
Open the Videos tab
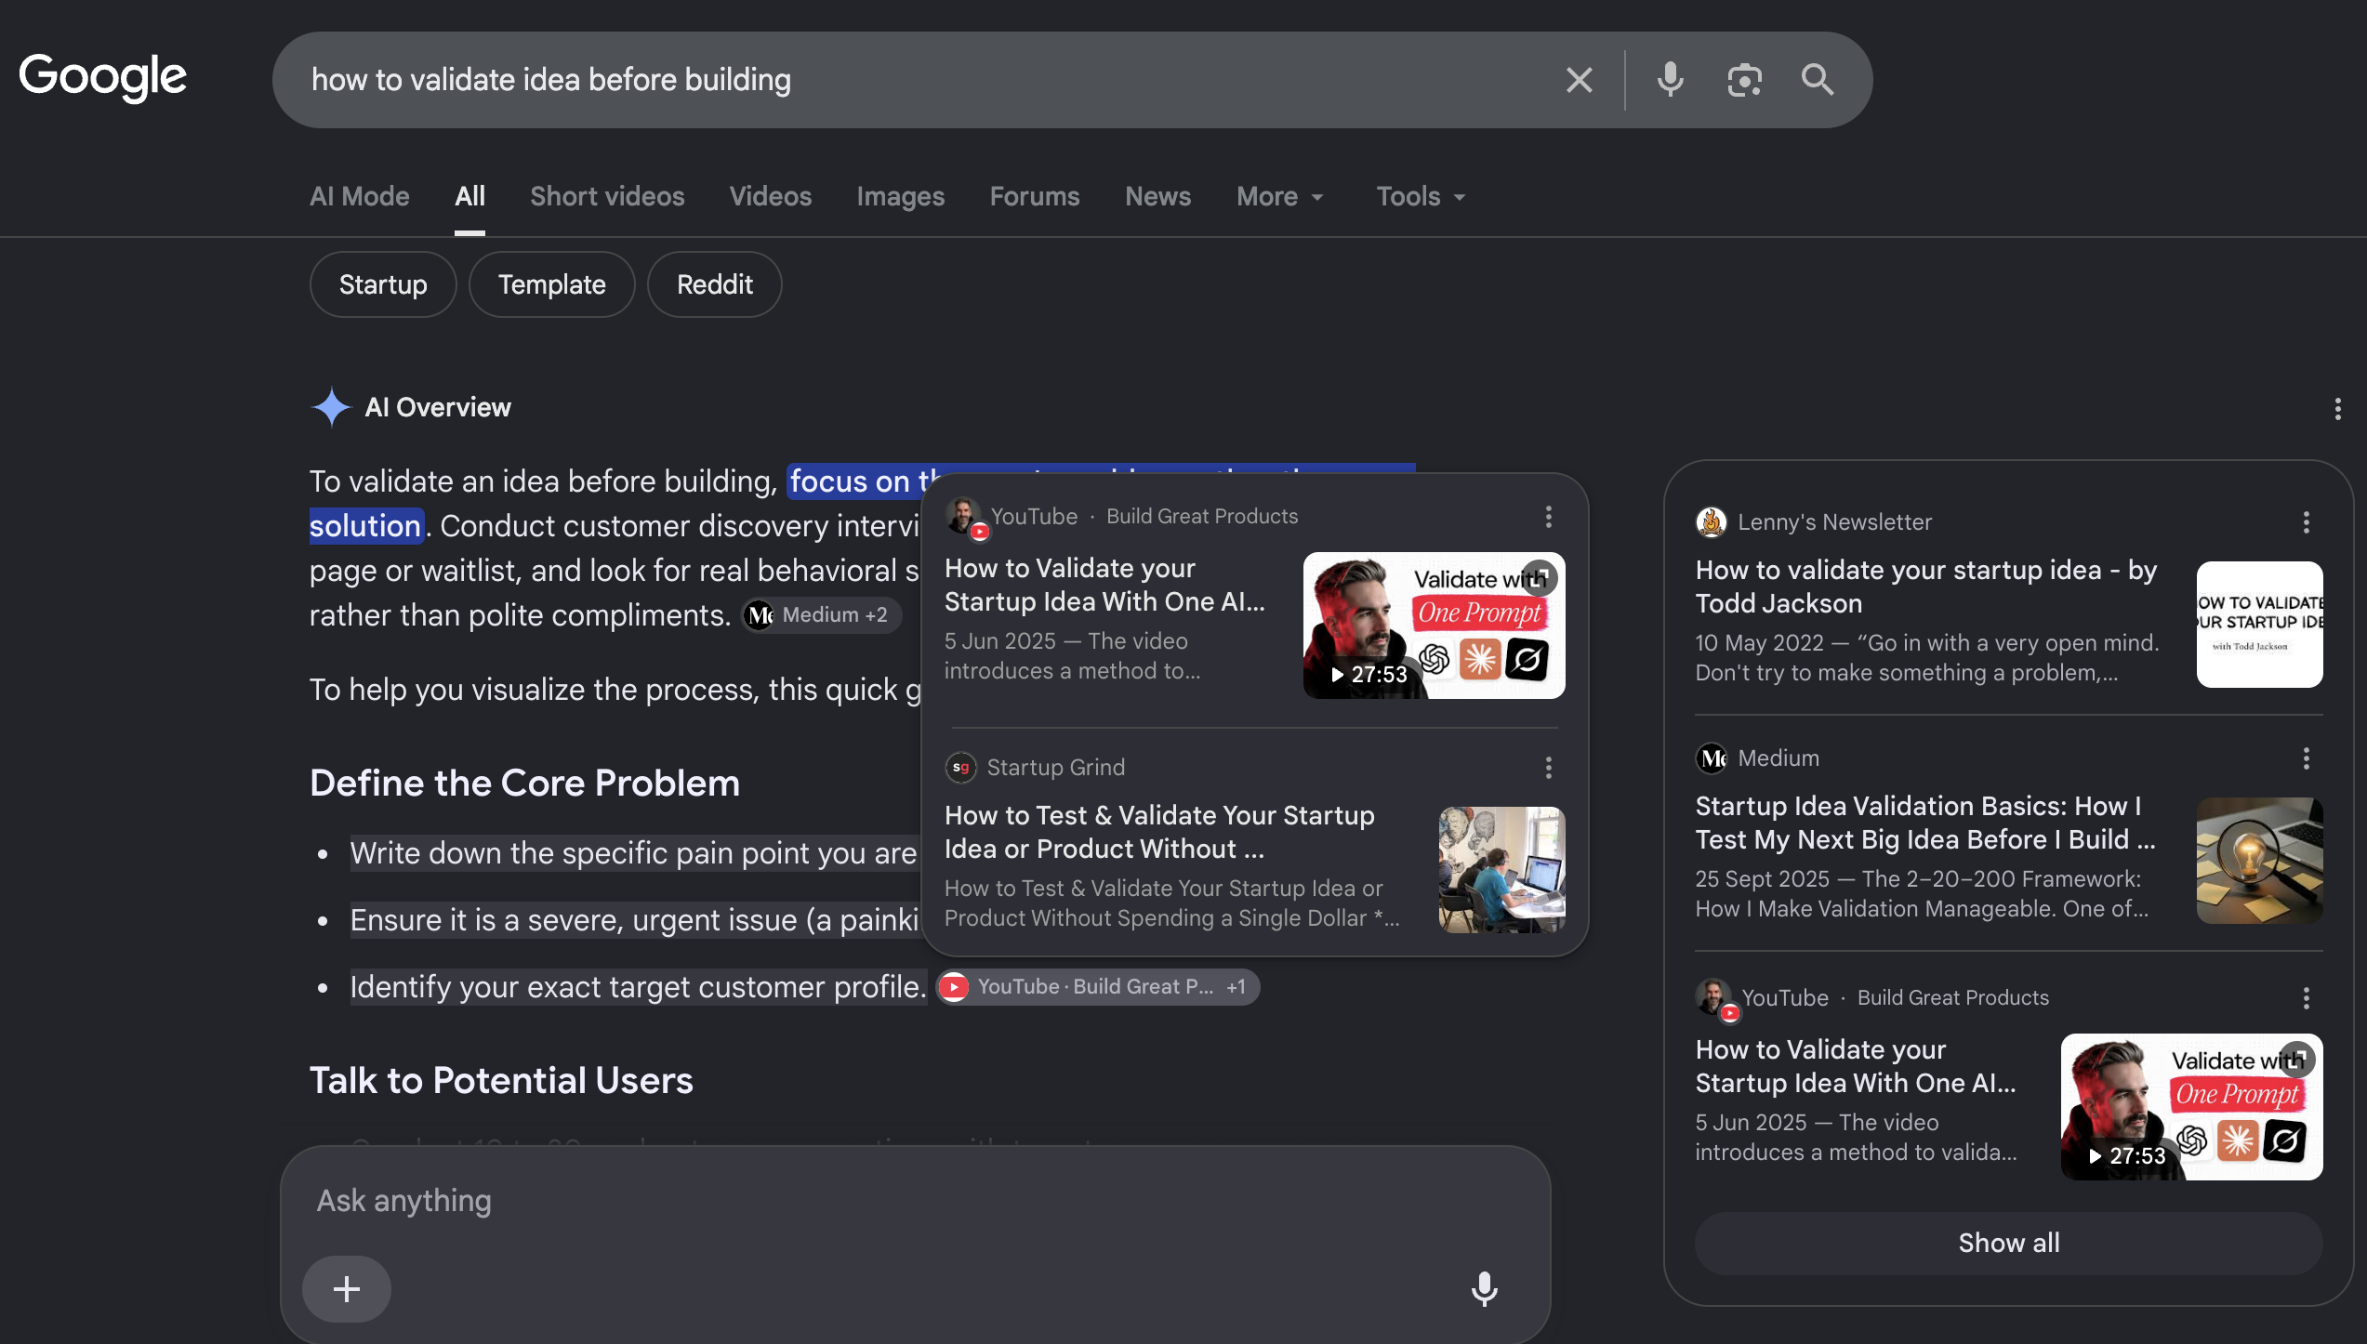[771, 197]
